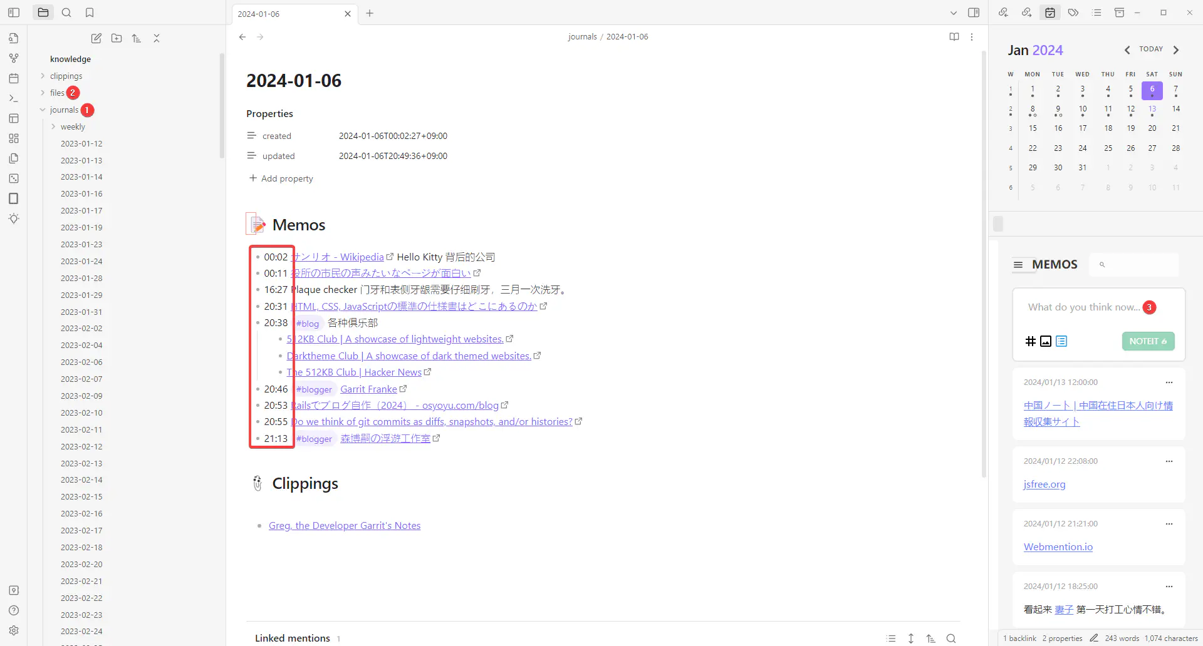The width and height of the screenshot is (1203, 646).
Task: Click the new folder icon
Action: tap(117, 38)
